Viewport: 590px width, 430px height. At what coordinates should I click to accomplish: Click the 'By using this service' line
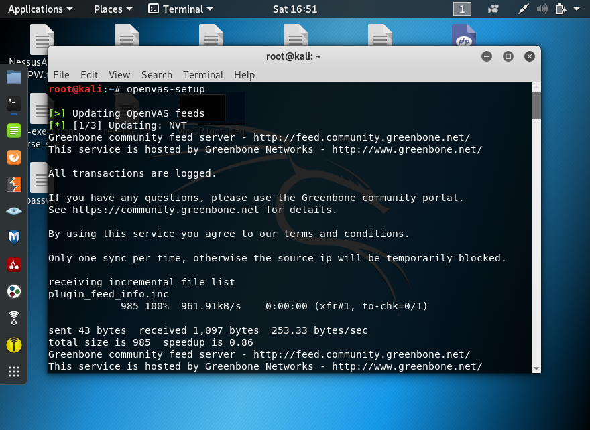coord(229,234)
